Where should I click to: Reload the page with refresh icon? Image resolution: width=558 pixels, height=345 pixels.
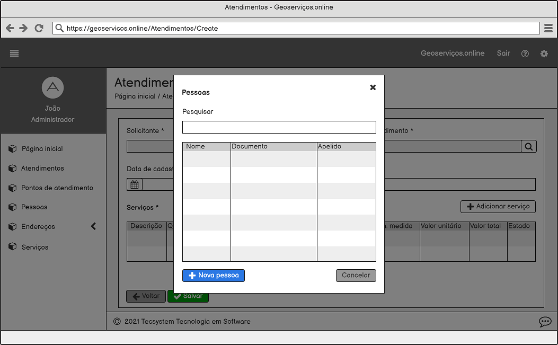(39, 28)
